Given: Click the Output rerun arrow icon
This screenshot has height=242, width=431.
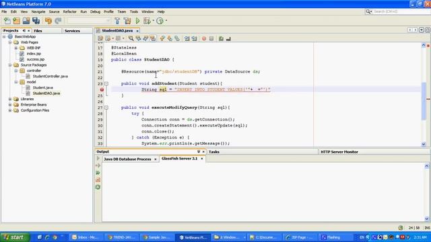Looking at the screenshot, I should (98, 159).
